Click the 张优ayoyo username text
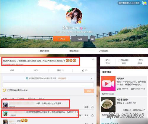148x124 pixels. pyautogui.click(x=71, y=28)
